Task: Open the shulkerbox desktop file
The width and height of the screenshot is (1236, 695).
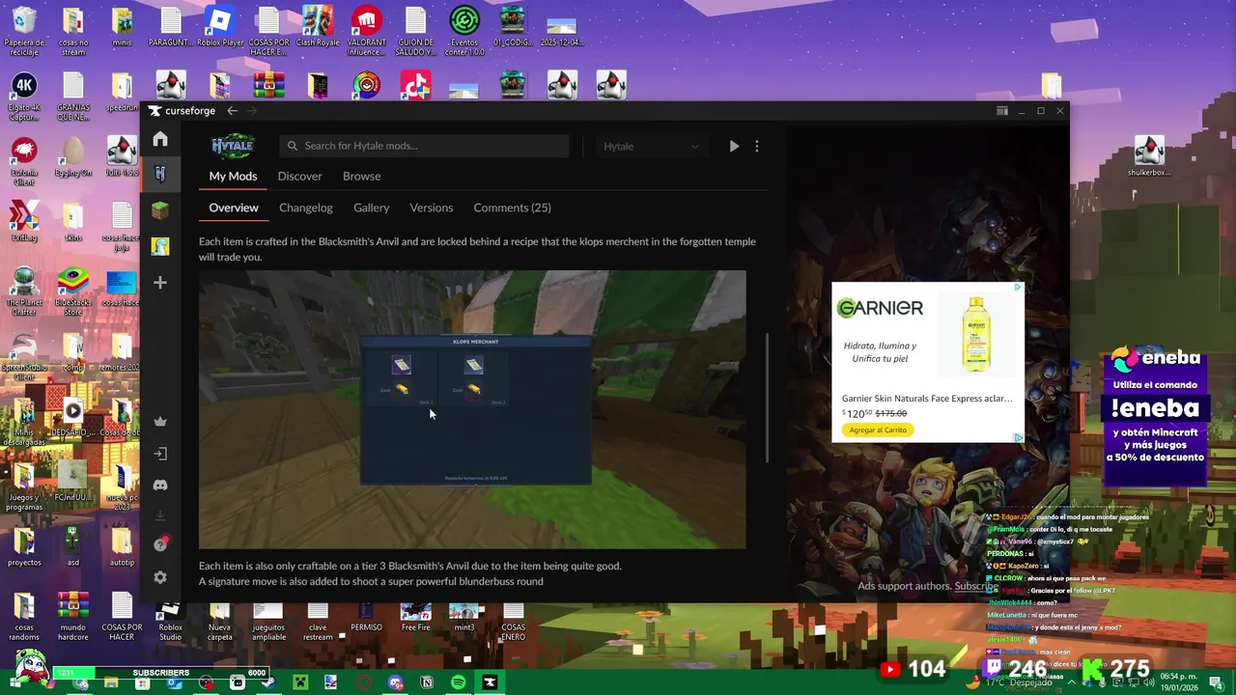Action: pos(1149,156)
